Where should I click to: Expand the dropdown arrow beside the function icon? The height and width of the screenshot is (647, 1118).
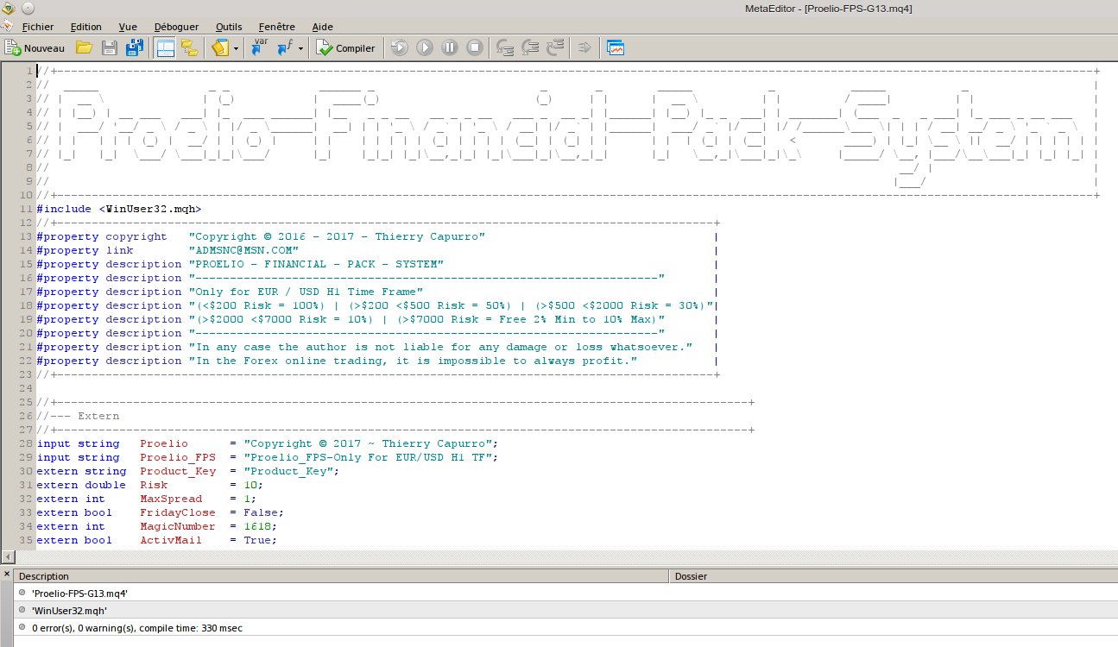click(x=300, y=48)
